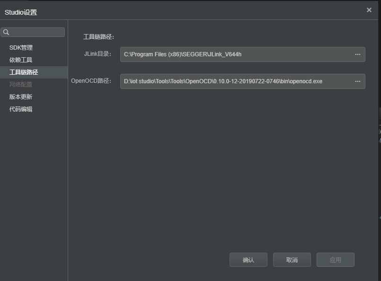Screen dimensions: 381x281
Task: Click into the OpenOCD path text field
Action: (x=234, y=81)
